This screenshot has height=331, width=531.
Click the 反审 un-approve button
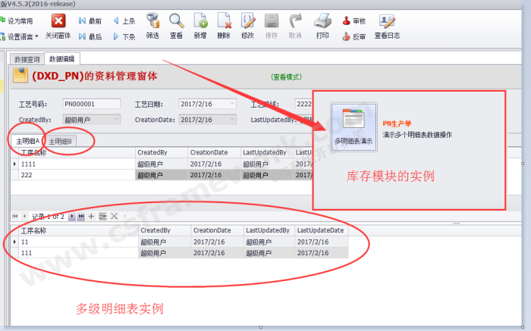tap(353, 36)
